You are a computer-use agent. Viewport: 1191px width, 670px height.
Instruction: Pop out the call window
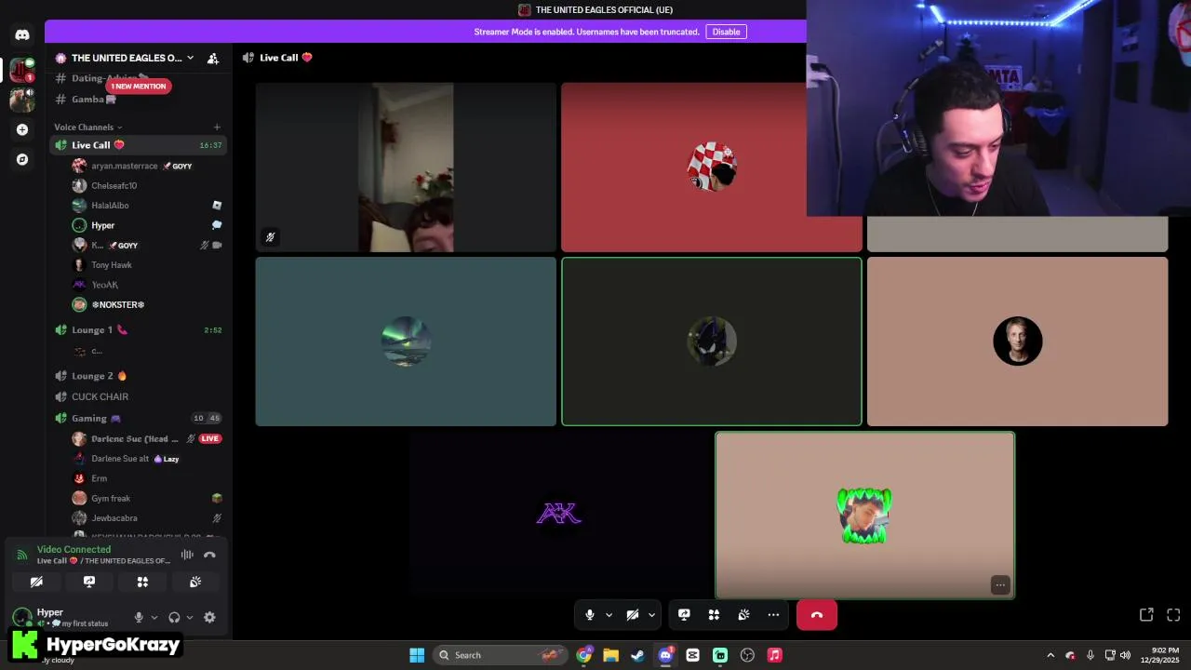1146,615
